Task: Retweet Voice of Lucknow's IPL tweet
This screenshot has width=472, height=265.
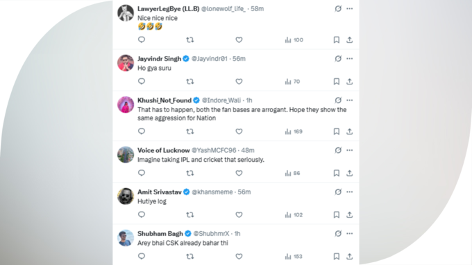Action: [189, 173]
